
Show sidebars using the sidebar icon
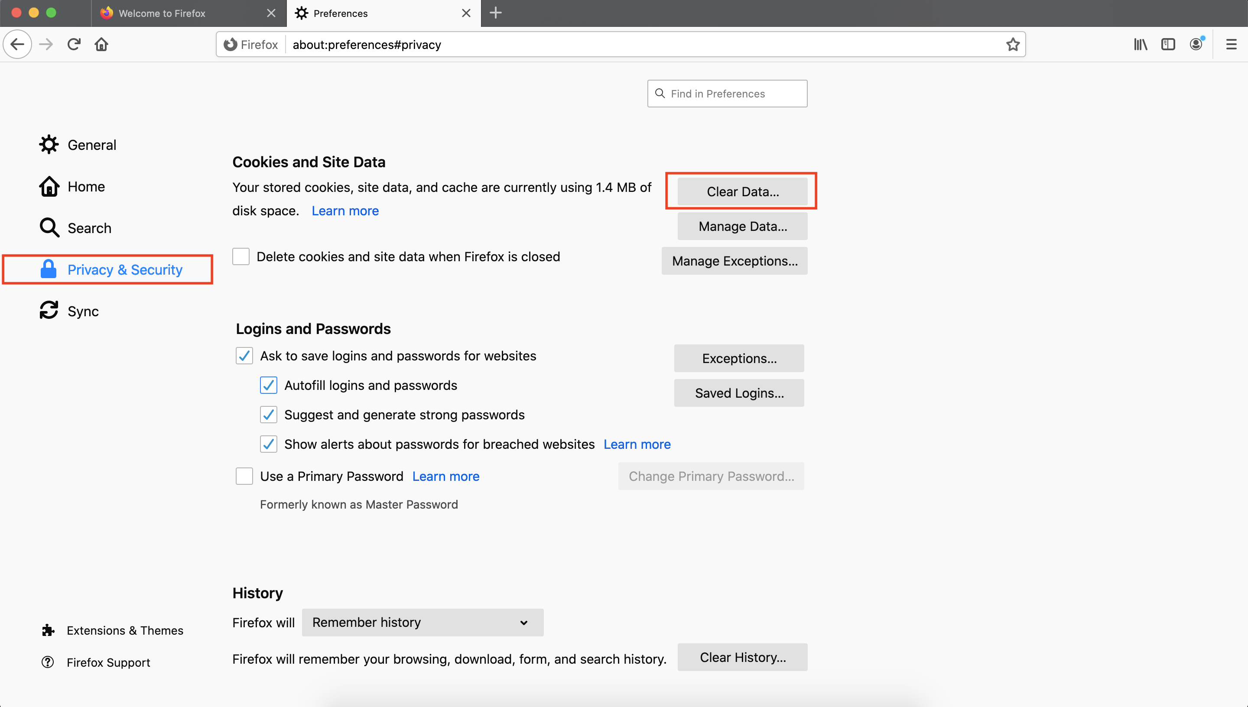[1168, 44]
